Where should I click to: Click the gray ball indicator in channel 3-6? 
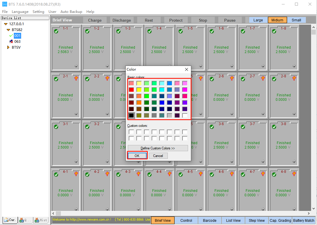tap(232, 161)
